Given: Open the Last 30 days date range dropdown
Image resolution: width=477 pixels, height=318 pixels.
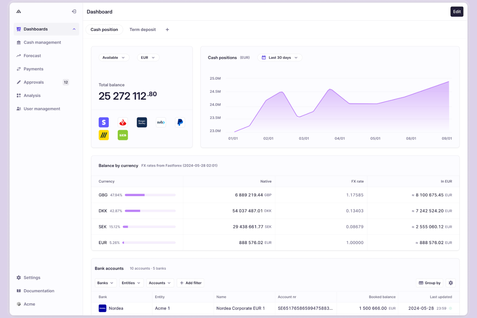Looking at the screenshot, I should click(279, 57).
